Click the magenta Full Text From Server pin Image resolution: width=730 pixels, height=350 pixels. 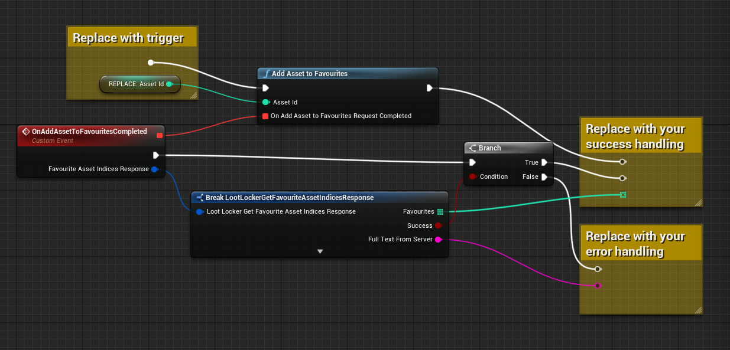click(438, 240)
